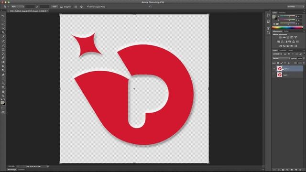Image resolution: width=306 pixels, height=172 pixels.
Task: Toggle lock transparent pixels
Action: click(x=278, y=63)
